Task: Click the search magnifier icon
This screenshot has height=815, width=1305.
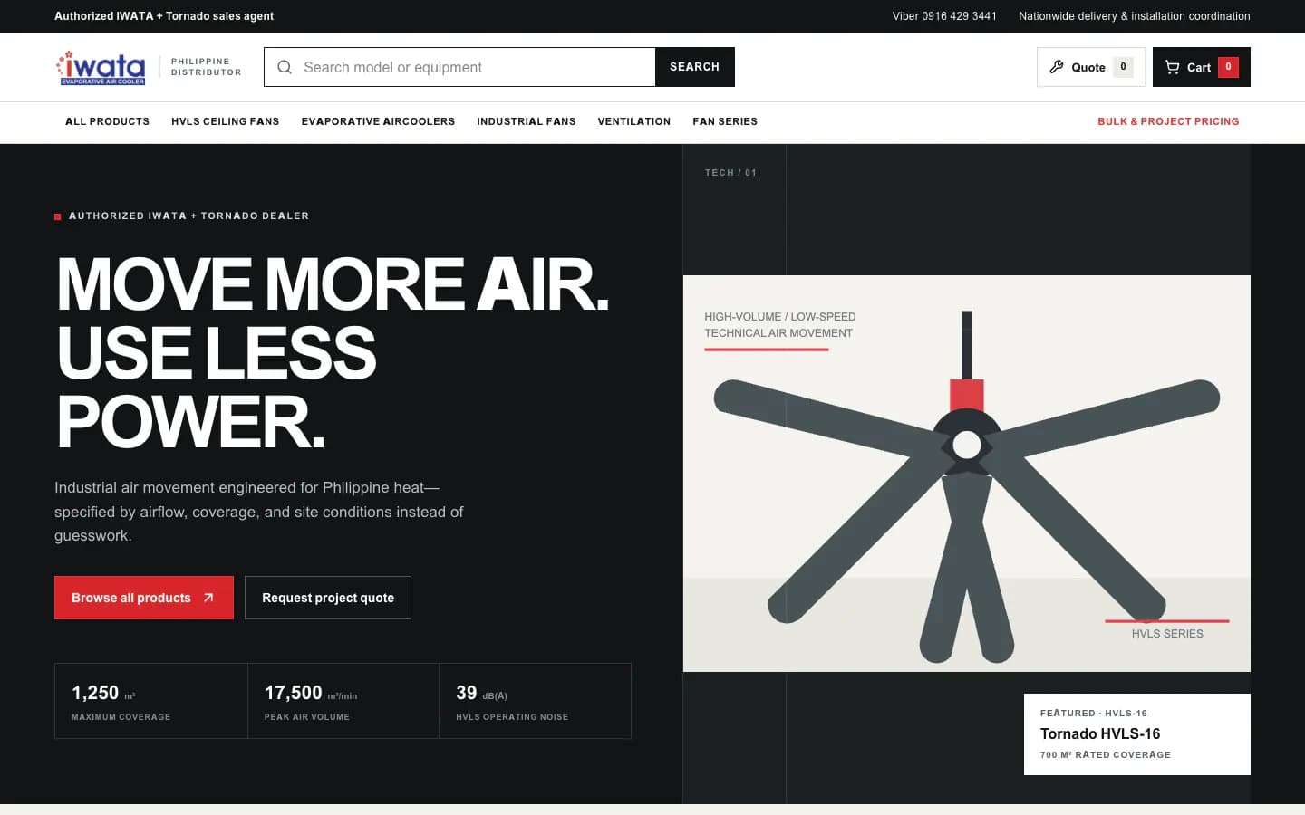Action: pyautogui.click(x=285, y=67)
